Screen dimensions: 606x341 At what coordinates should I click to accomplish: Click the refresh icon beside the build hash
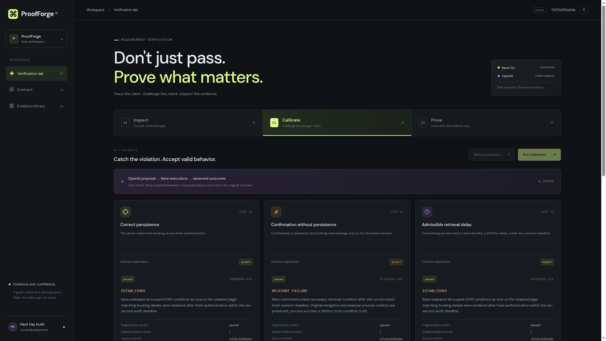[584, 10]
